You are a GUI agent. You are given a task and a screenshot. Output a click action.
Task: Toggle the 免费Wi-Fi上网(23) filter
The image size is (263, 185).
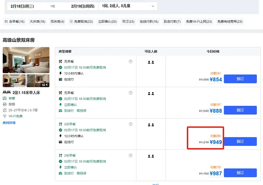(x=199, y=22)
